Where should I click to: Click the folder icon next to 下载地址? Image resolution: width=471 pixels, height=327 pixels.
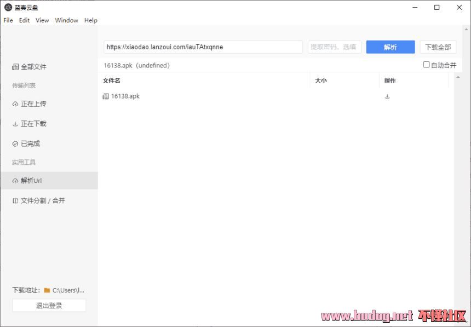coord(47,290)
